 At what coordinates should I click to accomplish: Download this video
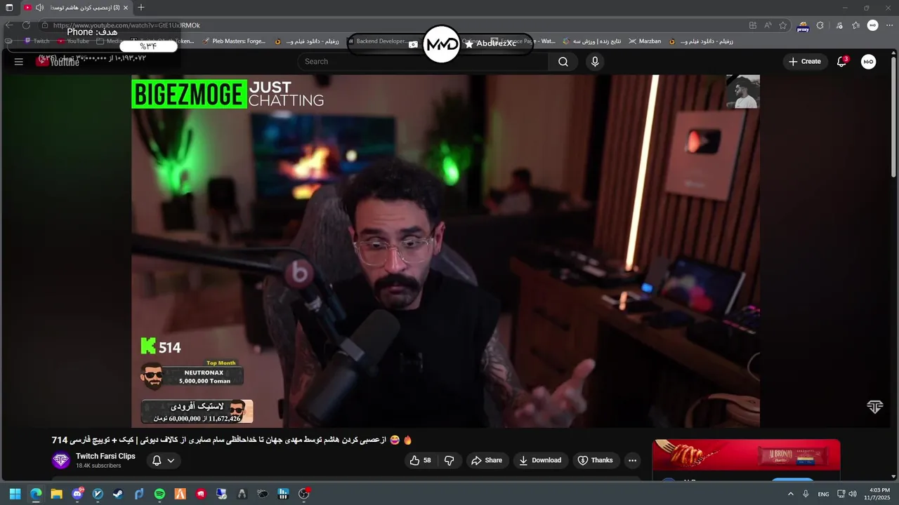pos(540,460)
